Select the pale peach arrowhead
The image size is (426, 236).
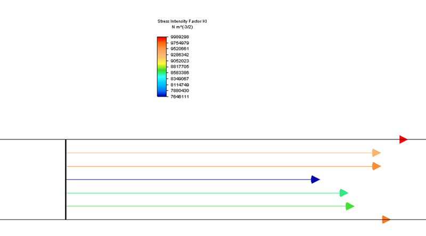click(x=376, y=153)
